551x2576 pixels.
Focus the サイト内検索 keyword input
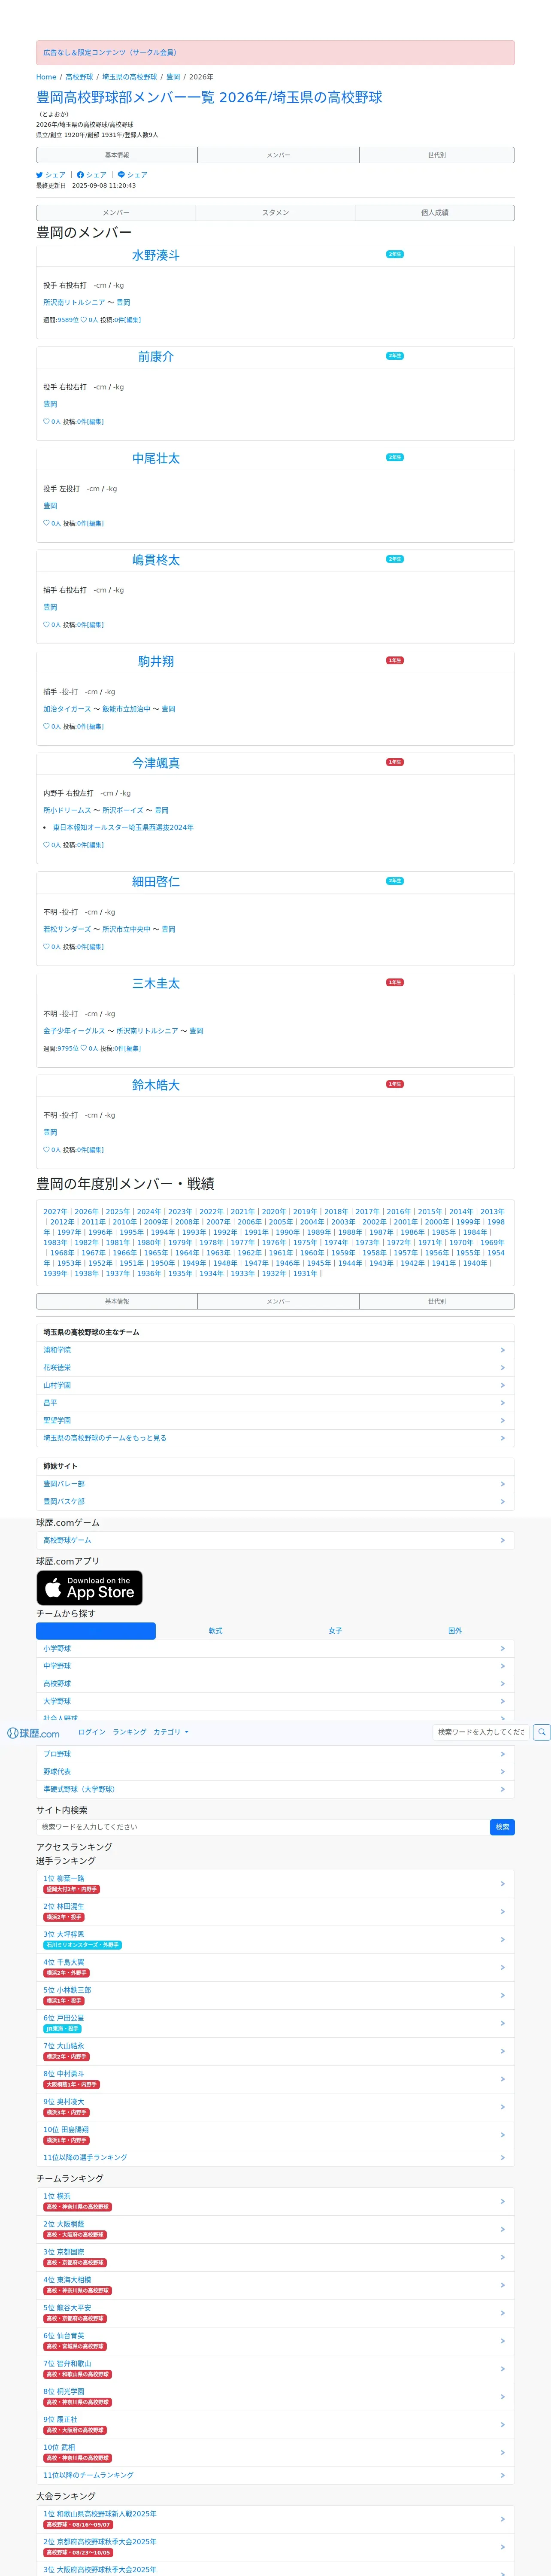(262, 1827)
